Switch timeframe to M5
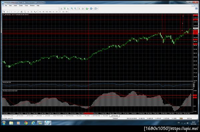Screen dimensions: 200x132 43,12
